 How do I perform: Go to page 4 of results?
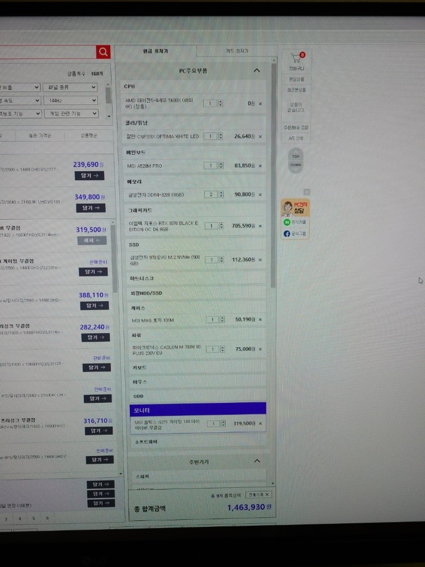[20, 519]
